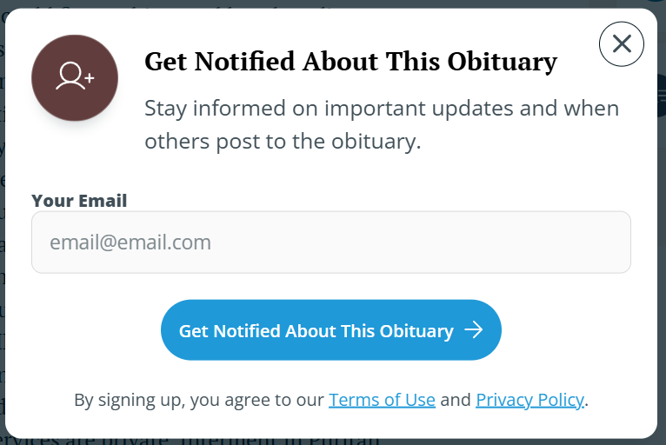Viewport: 666px width, 445px height.
Task: Click the arrow icon on the blue button
Action: (x=474, y=330)
